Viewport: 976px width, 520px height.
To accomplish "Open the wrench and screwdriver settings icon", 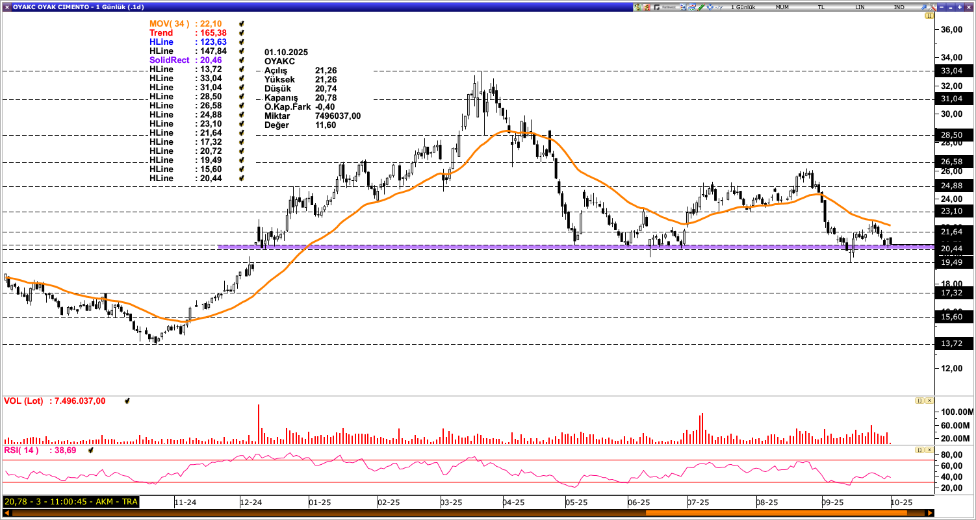I will [932, 7].
